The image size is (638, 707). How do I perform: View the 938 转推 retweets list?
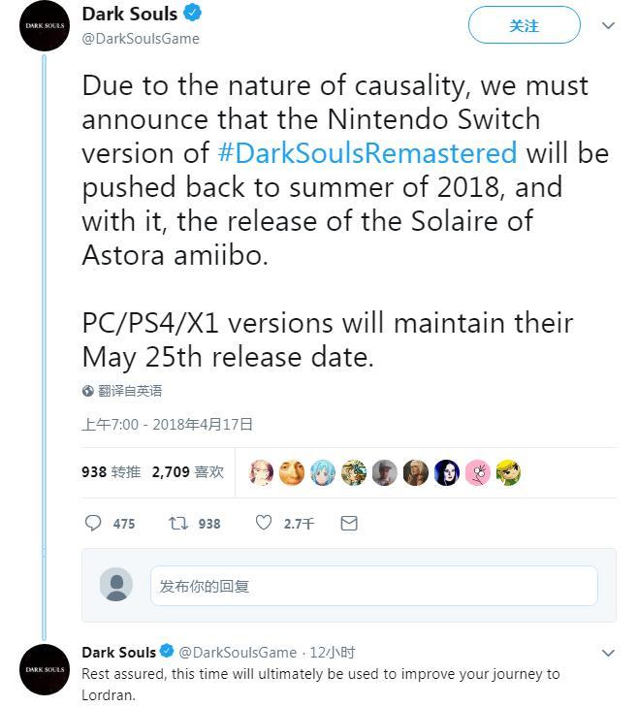tap(111, 472)
